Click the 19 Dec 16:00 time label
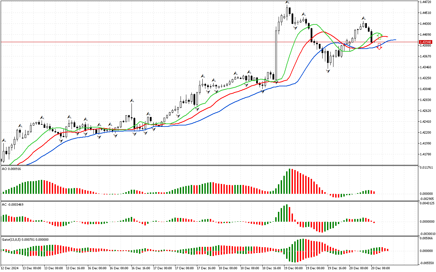Screen dimensions: 436x272 coord(337,268)
